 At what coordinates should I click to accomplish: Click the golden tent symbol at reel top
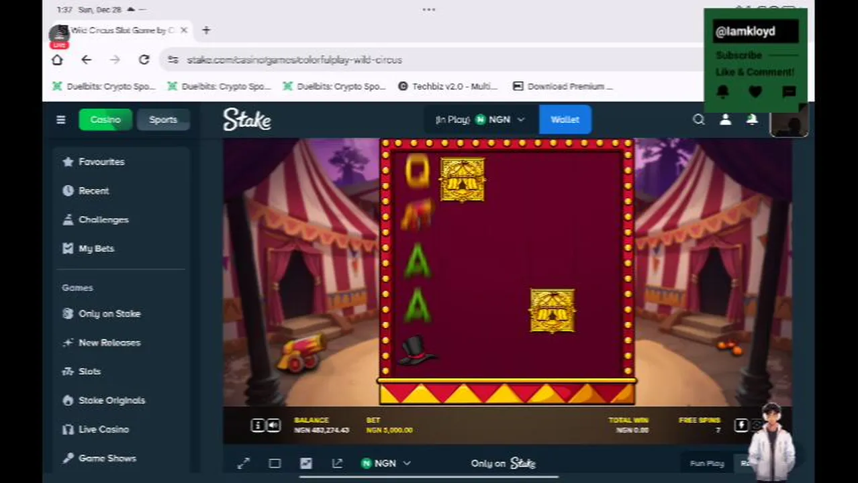point(462,180)
